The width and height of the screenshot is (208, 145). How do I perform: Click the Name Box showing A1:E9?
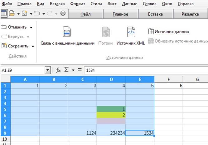[23, 70]
